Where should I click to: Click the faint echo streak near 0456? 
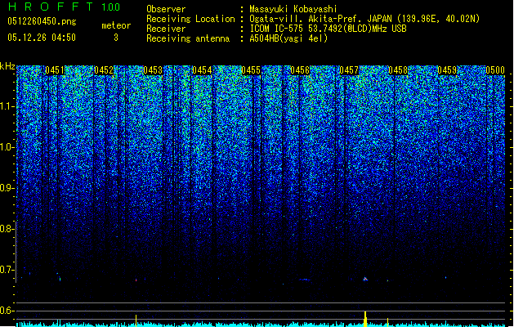(x=305, y=280)
